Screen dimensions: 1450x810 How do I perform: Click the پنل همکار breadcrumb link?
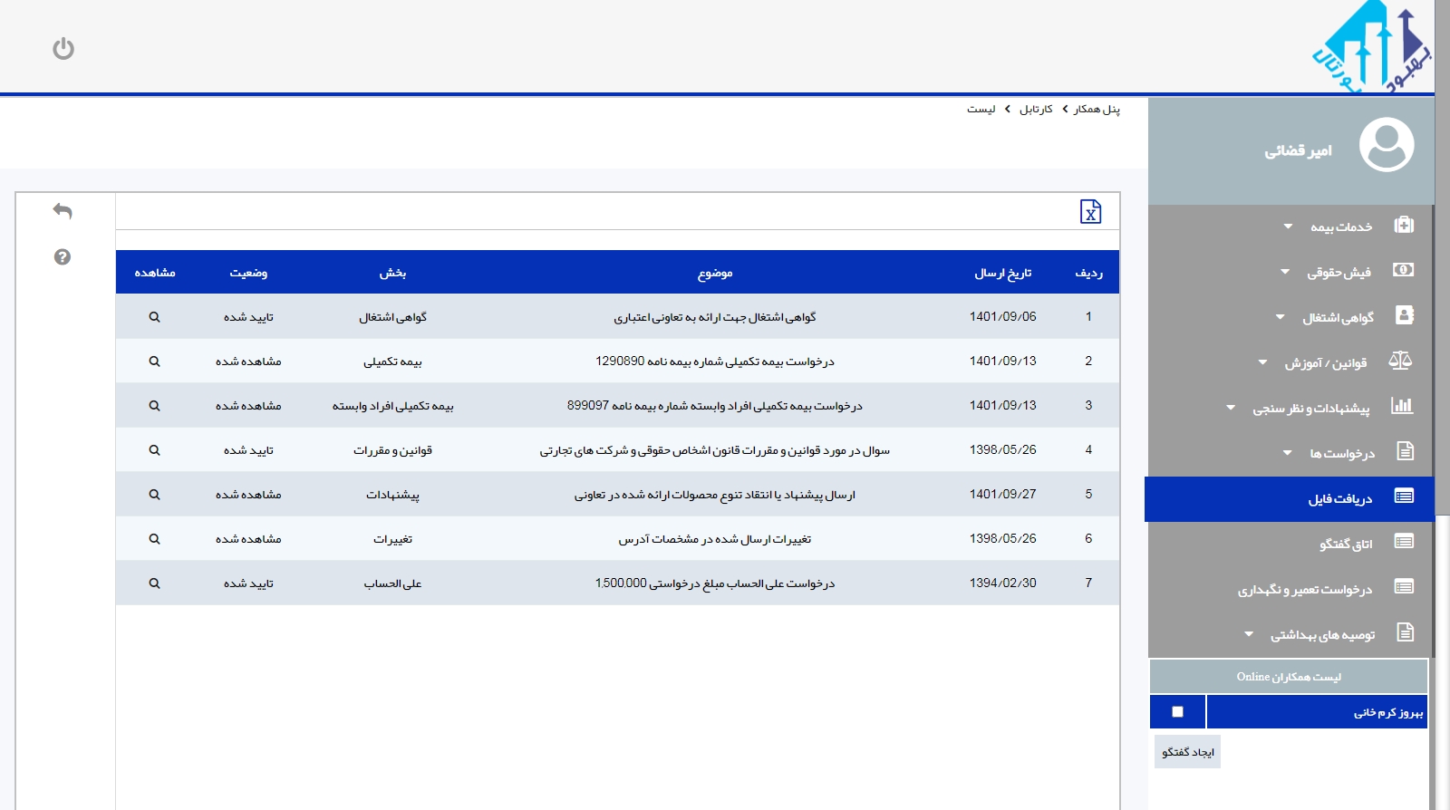pos(1097,110)
